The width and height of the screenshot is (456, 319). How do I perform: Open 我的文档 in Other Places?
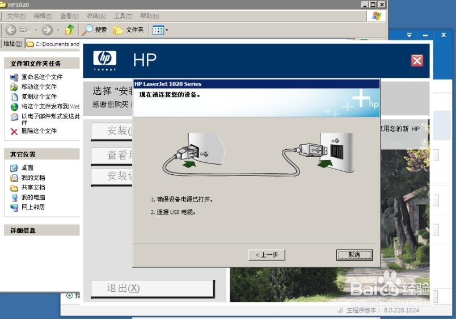coord(33,178)
